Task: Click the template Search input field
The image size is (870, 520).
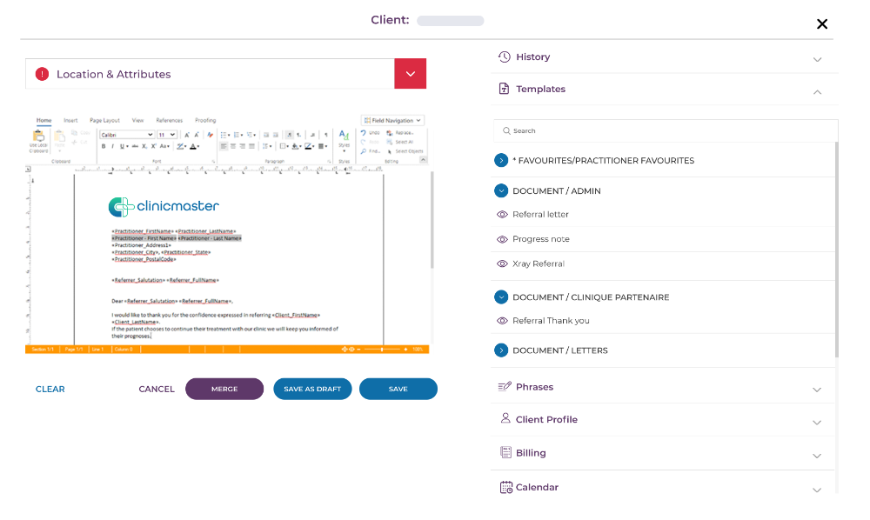Action: pos(666,131)
